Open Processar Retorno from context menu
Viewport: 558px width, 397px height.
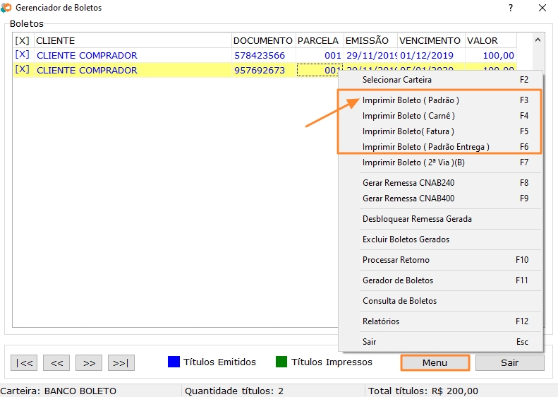pyautogui.click(x=396, y=260)
